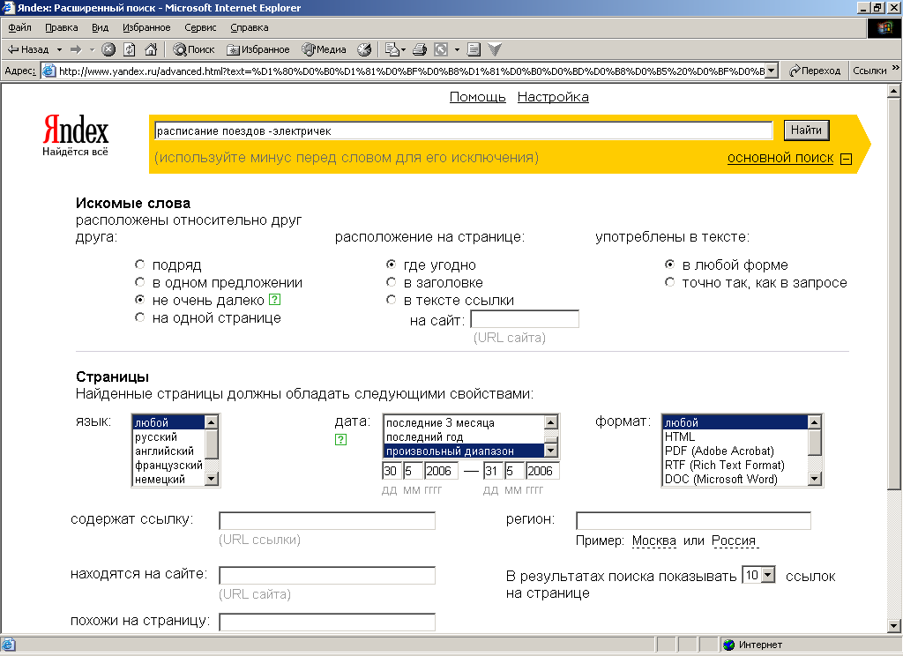Click the Forward arrow toolbar button
Image resolution: width=903 pixels, height=656 pixels.
click(76, 49)
